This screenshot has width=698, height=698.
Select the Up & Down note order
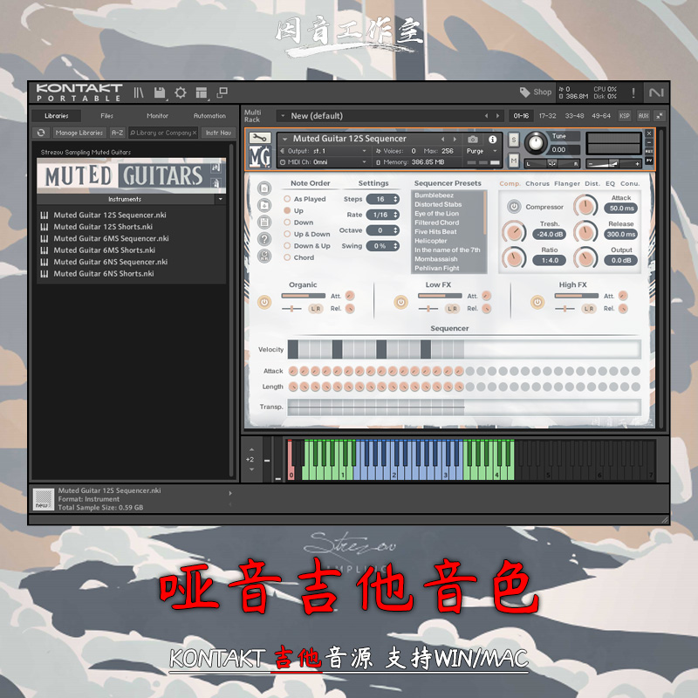click(287, 234)
